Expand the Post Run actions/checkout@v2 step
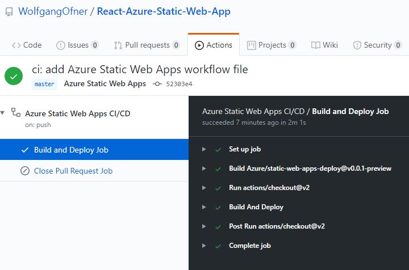409x270 pixels. [x=204, y=226]
